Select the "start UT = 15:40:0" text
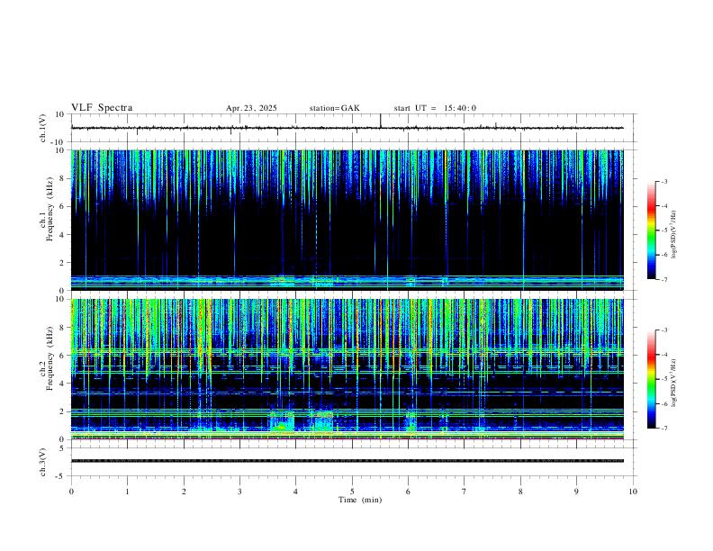Viewport: 713px width, 551px height. pos(435,108)
